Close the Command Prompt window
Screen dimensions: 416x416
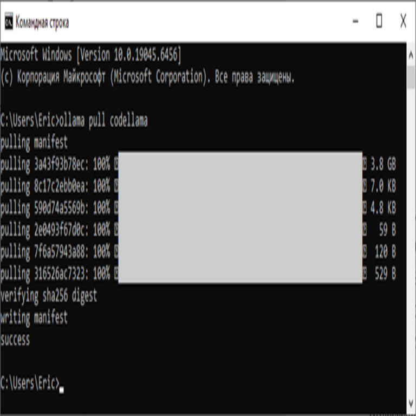tap(403, 22)
